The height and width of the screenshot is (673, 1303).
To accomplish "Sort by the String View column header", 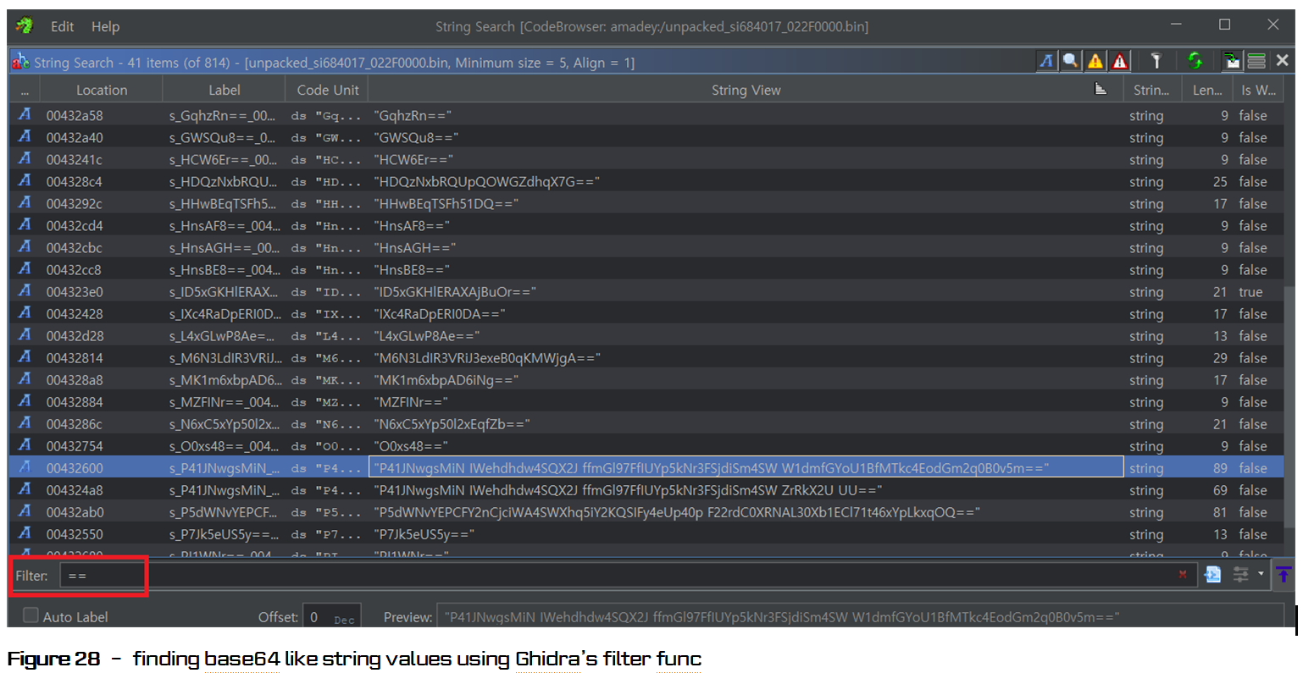I will pos(746,90).
